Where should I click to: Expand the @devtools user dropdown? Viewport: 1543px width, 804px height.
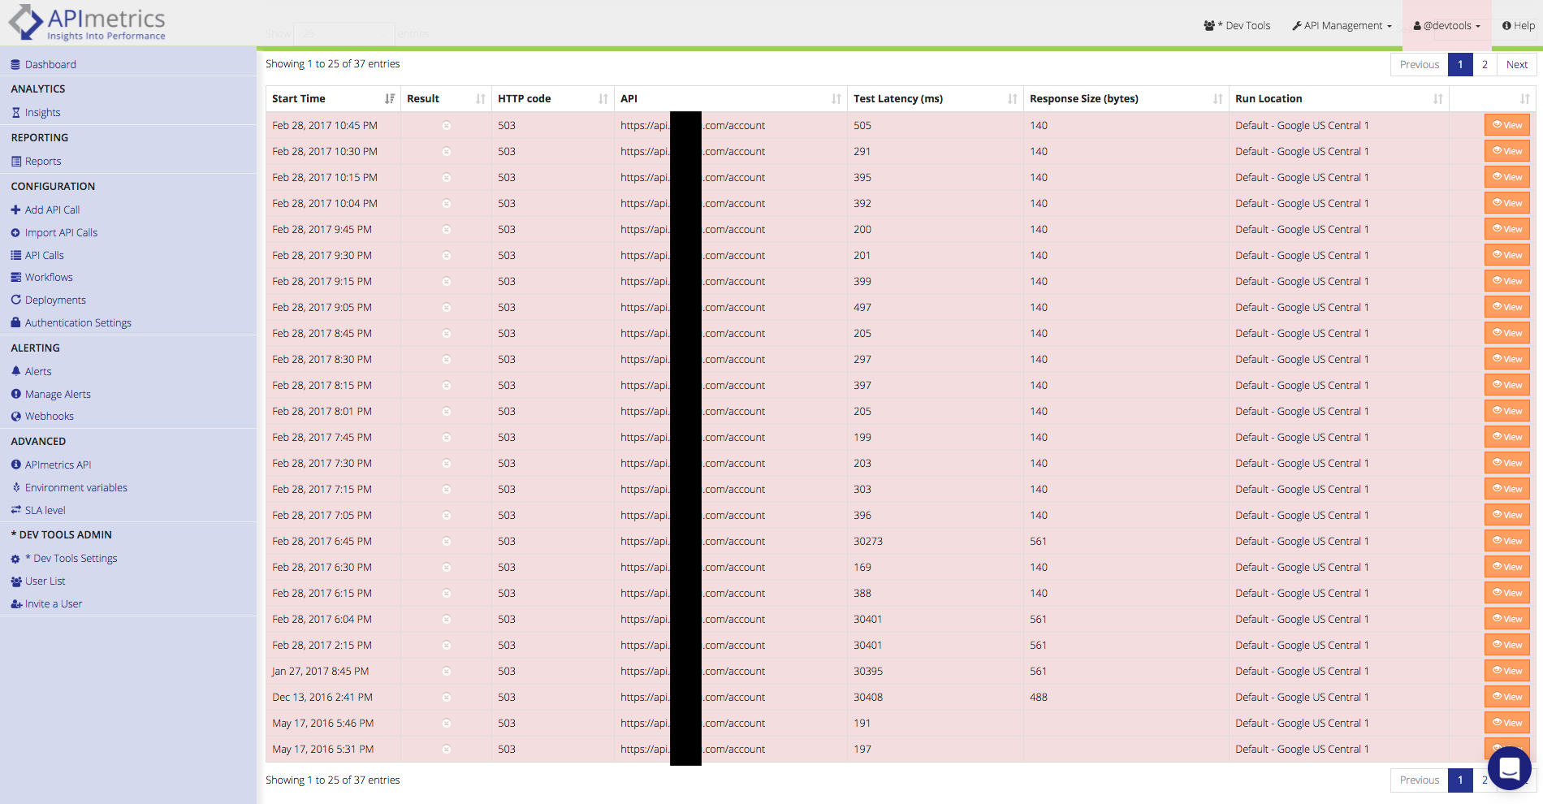click(x=1446, y=25)
